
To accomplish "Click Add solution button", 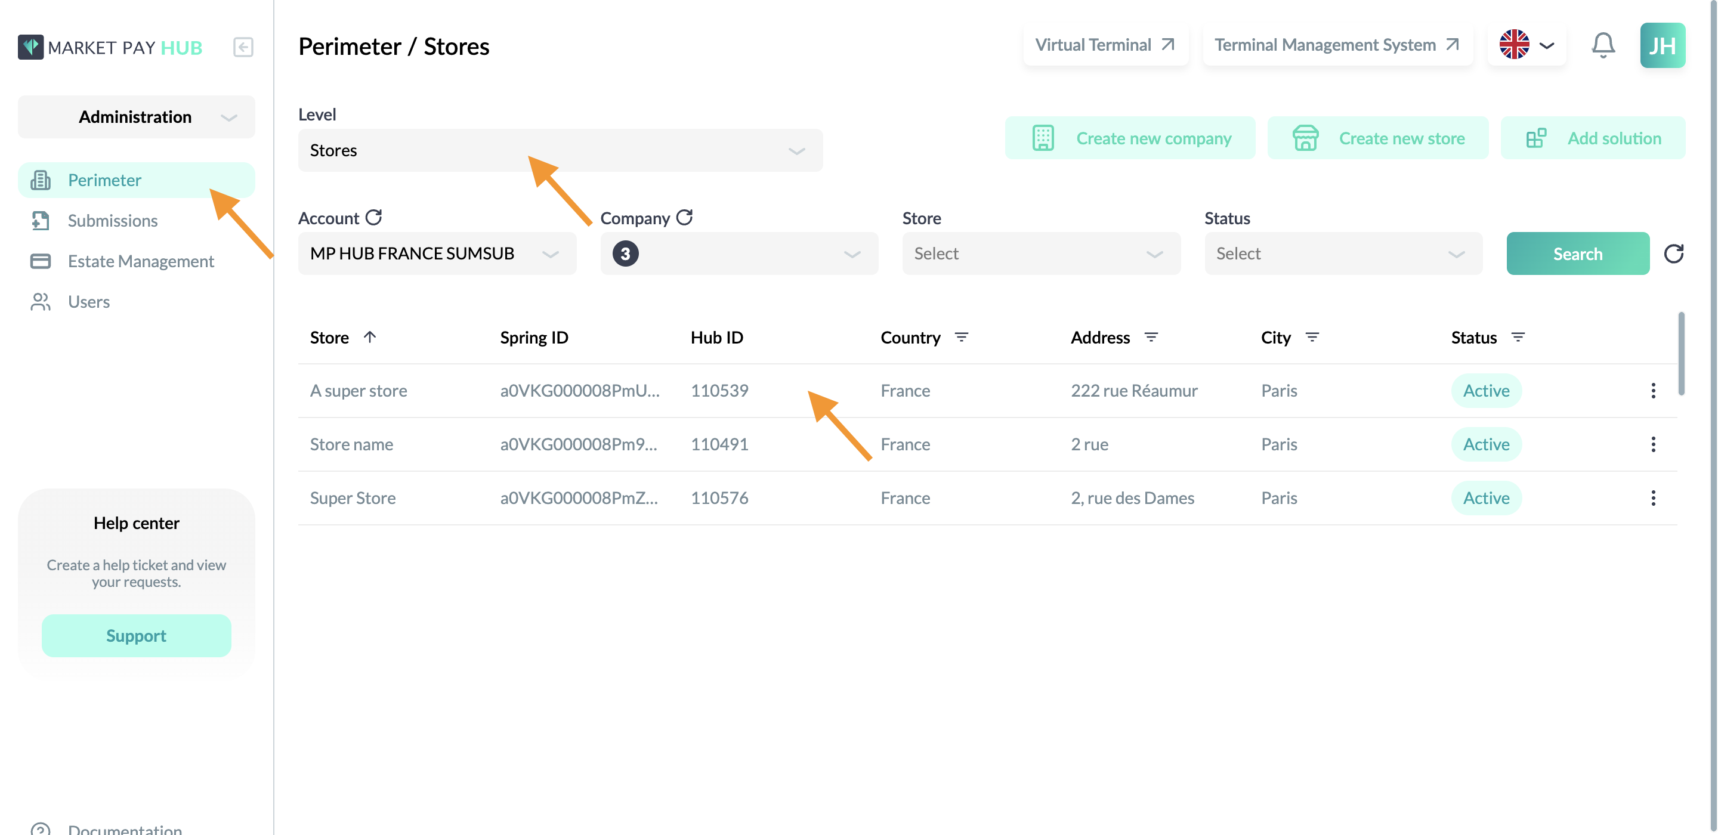I will [1593, 138].
